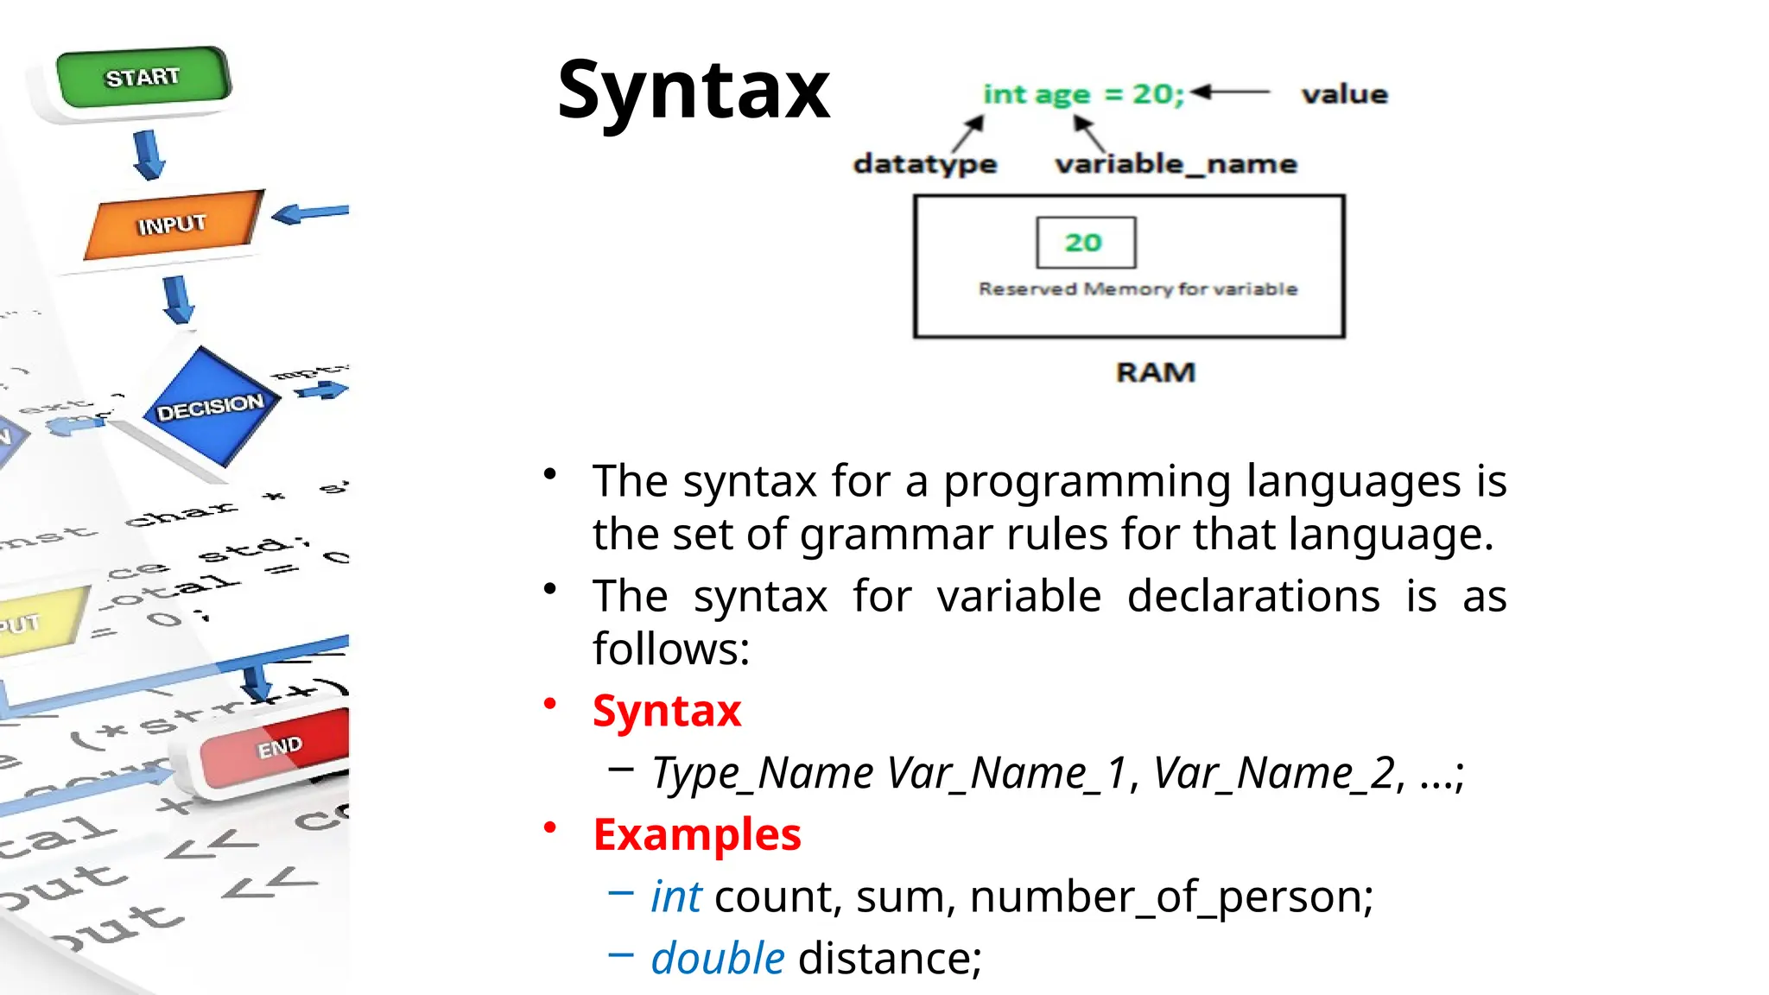This screenshot has width=1769, height=995.
Task: Click 'the set of grammar rules' line
Action: [x=1043, y=534]
